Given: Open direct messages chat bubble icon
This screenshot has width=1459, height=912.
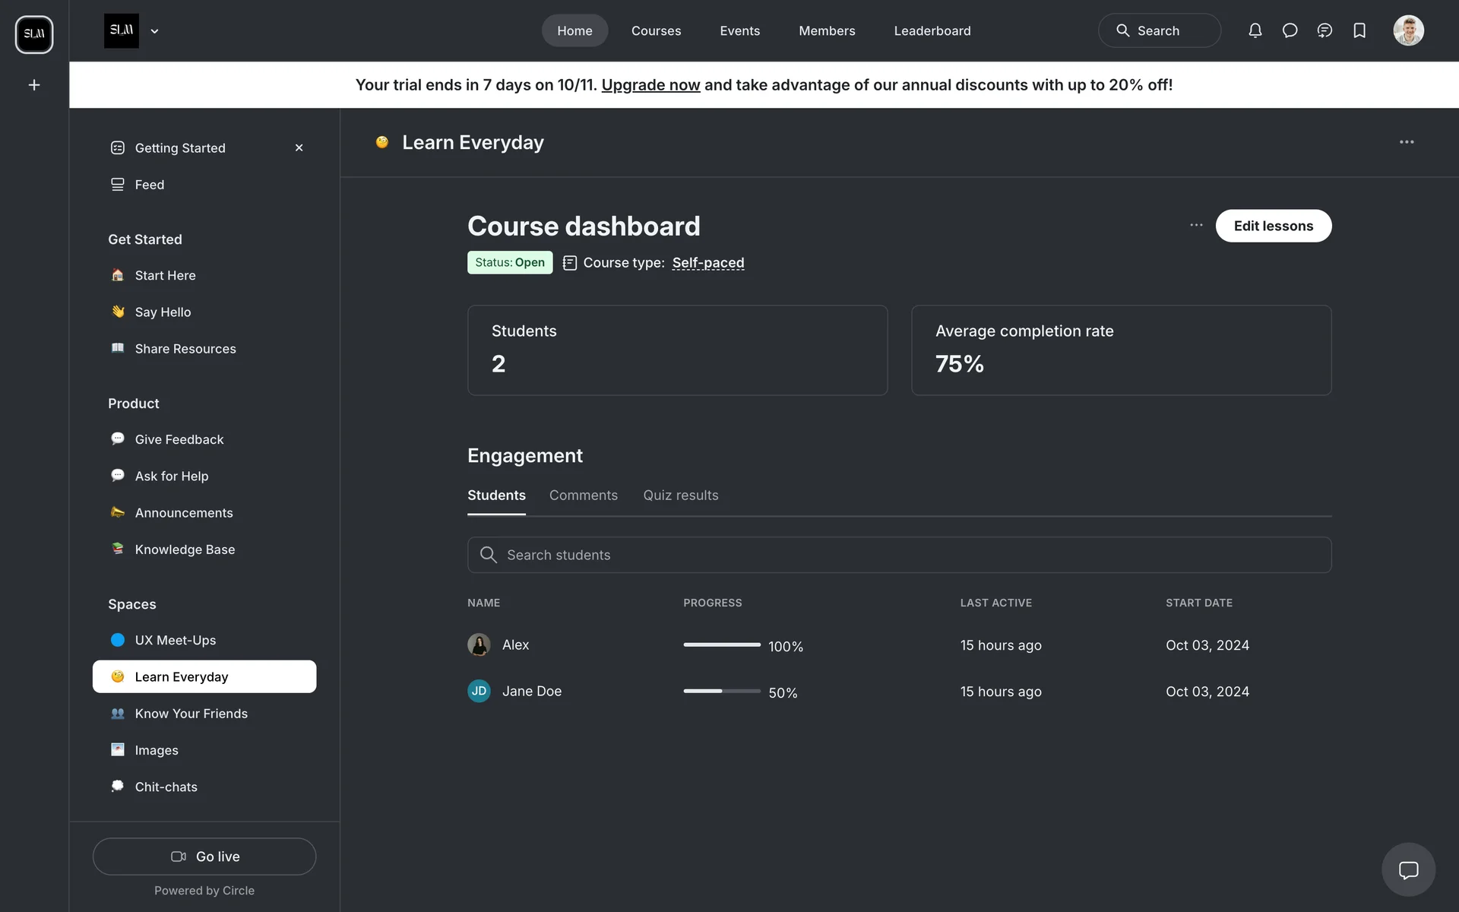Looking at the screenshot, I should 1290,30.
